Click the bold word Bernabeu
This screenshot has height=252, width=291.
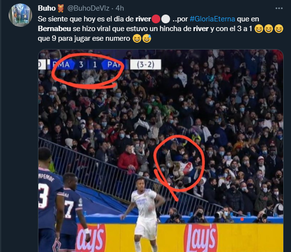pyautogui.click(x=54, y=29)
